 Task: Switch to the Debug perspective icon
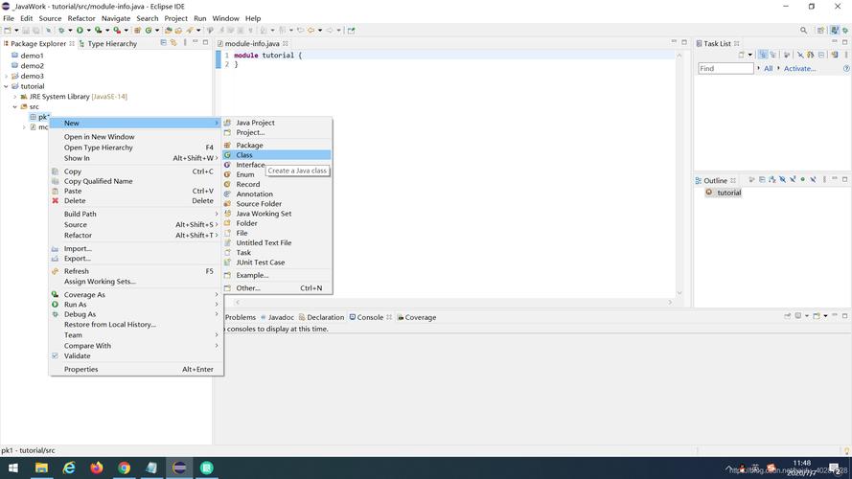click(x=845, y=31)
